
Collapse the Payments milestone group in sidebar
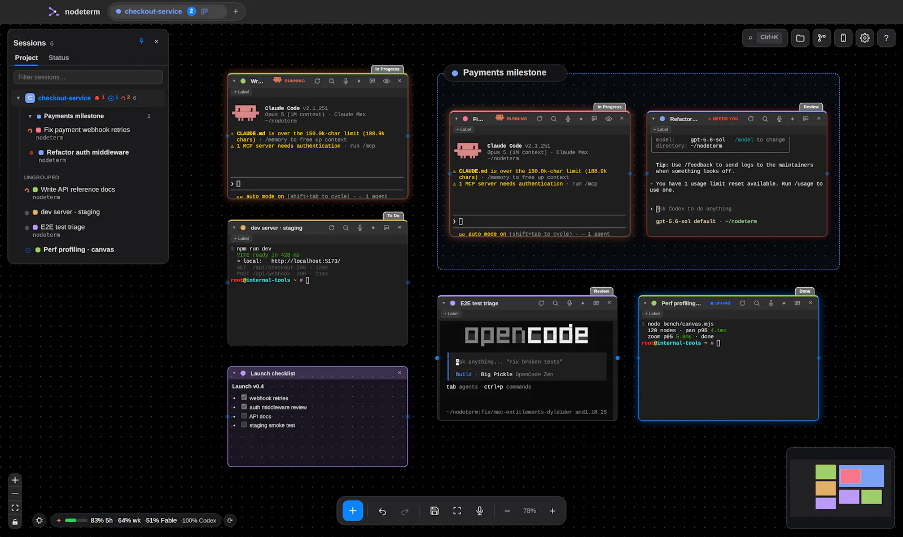pos(30,116)
